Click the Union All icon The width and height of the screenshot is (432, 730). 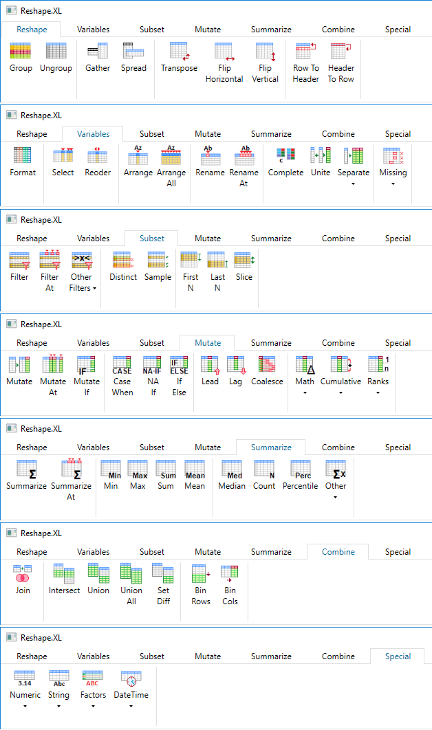pos(131,573)
